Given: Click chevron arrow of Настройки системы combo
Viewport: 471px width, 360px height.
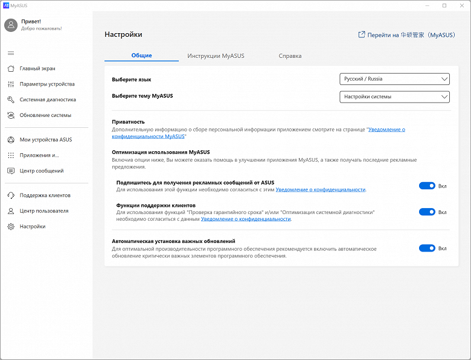Looking at the screenshot, I should pyautogui.click(x=444, y=97).
